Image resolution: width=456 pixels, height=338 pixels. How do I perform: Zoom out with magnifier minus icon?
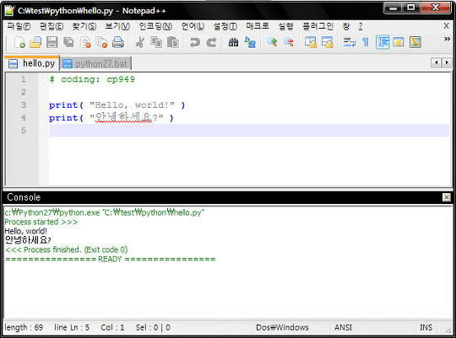[x=289, y=42]
